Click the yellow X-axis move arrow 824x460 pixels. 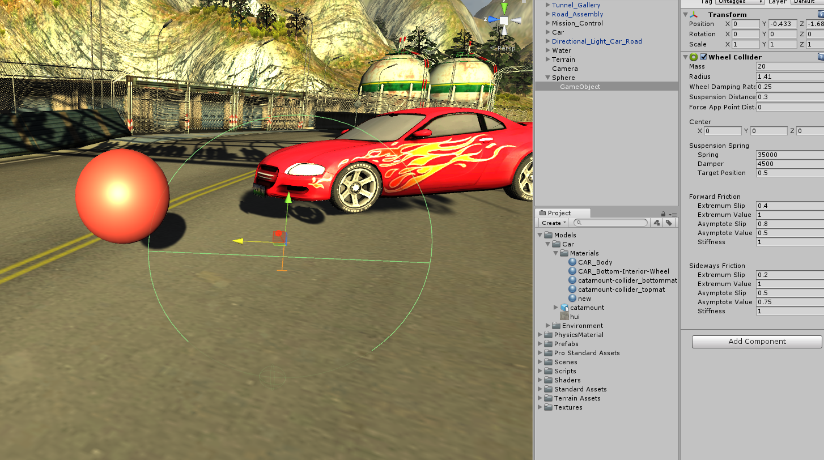coord(238,241)
